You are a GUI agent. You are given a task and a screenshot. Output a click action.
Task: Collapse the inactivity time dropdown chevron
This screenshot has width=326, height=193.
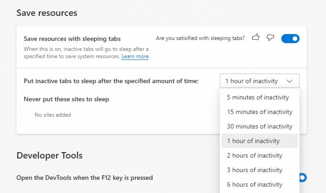(289, 81)
